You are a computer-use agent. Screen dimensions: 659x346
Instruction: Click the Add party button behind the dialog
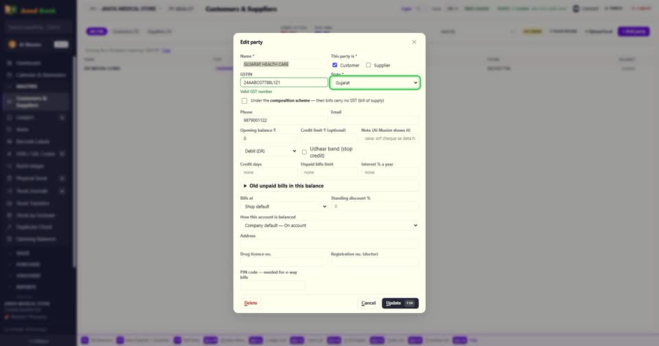(x=634, y=32)
